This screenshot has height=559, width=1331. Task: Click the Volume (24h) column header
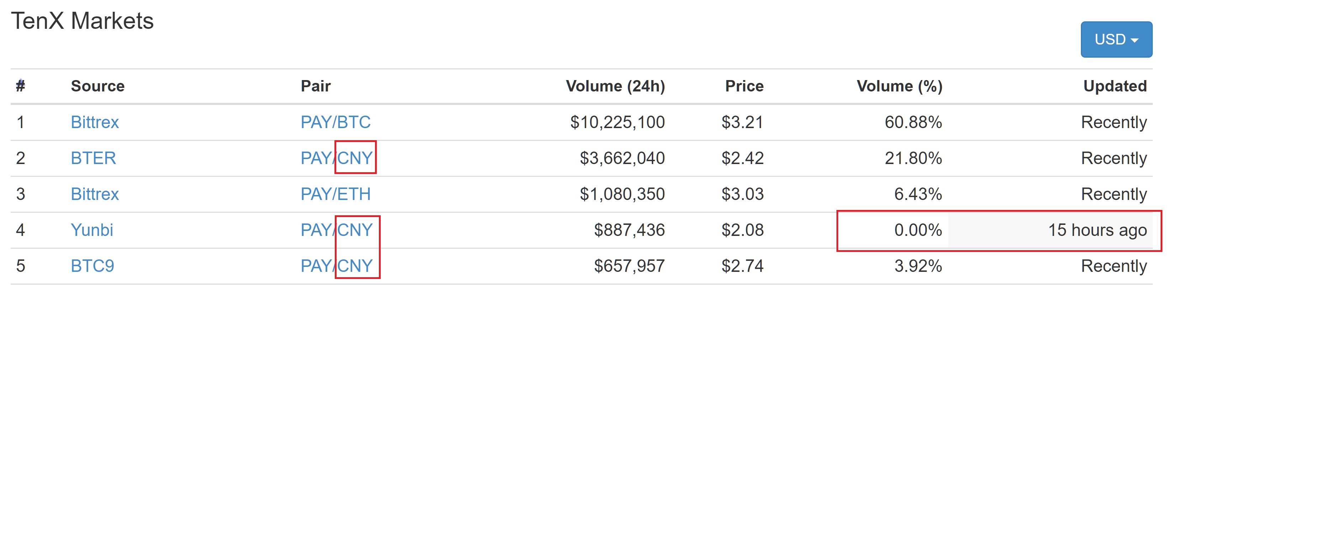pos(616,86)
